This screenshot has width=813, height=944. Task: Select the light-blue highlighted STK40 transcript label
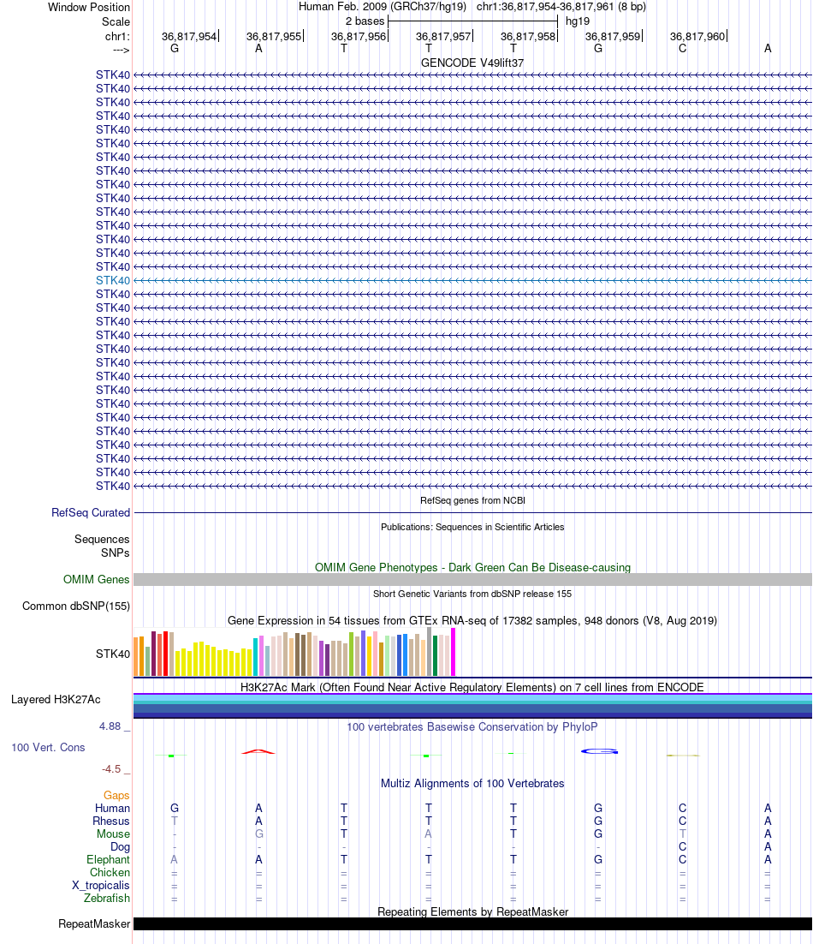pyautogui.click(x=112, y=281)
